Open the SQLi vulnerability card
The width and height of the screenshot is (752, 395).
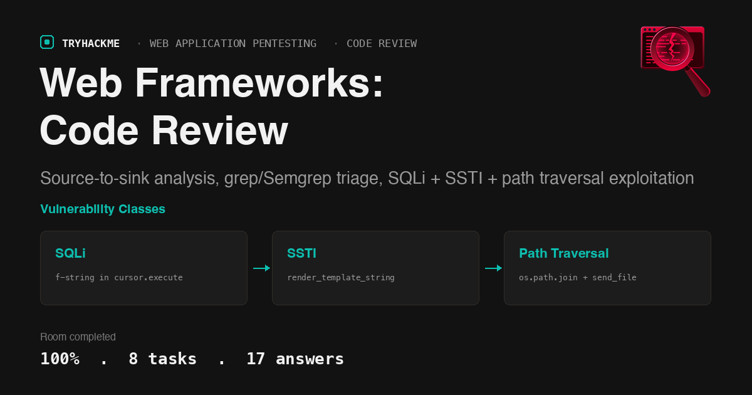pyautogui.click(x=144, y=268)
